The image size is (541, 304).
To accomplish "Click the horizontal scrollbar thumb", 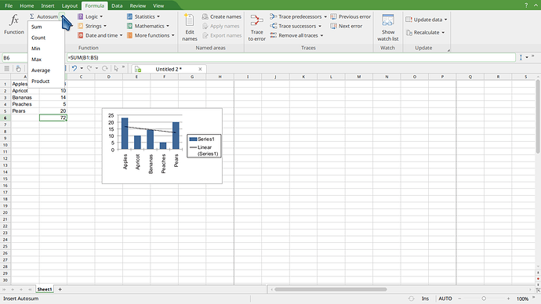I will click(331, 289).
